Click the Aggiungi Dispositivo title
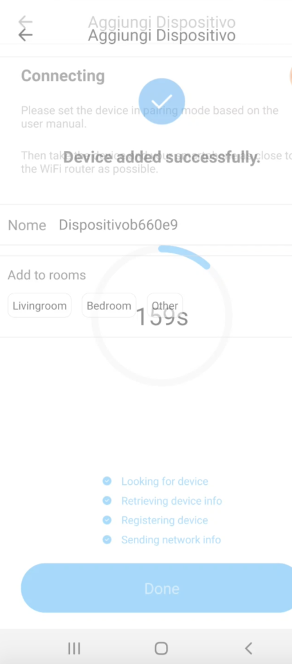Image resolution: width=292 pixels, height=664 pixels. click(x=162, y=35)
